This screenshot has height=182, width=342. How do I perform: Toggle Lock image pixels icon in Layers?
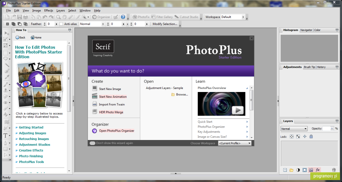298,137
